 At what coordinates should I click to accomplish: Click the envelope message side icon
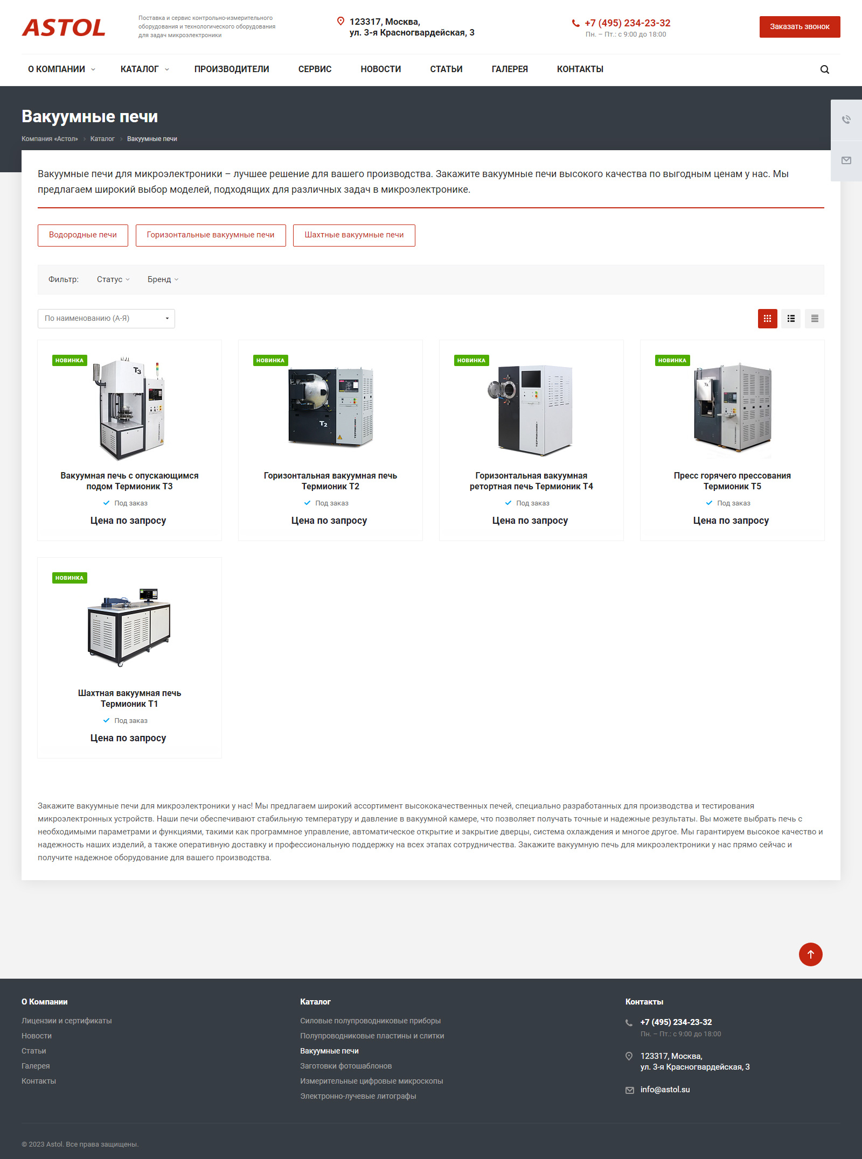pyautogui.click(x=846, y=160)
